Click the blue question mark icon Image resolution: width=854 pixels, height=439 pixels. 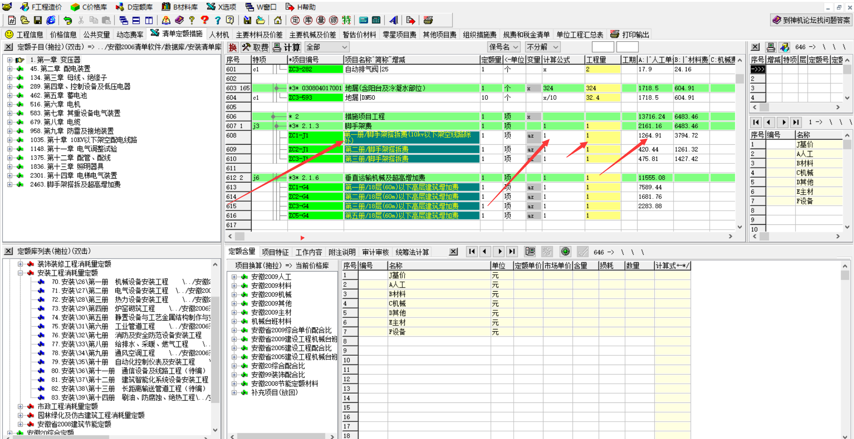[x=217, y=20]
